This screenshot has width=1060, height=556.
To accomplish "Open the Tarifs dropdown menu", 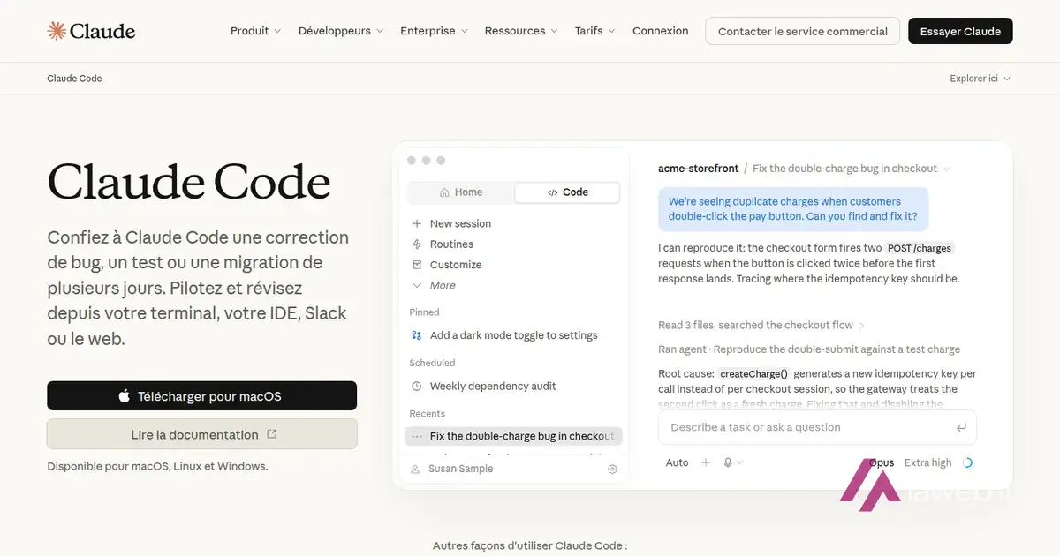I will tap(595, 31).
